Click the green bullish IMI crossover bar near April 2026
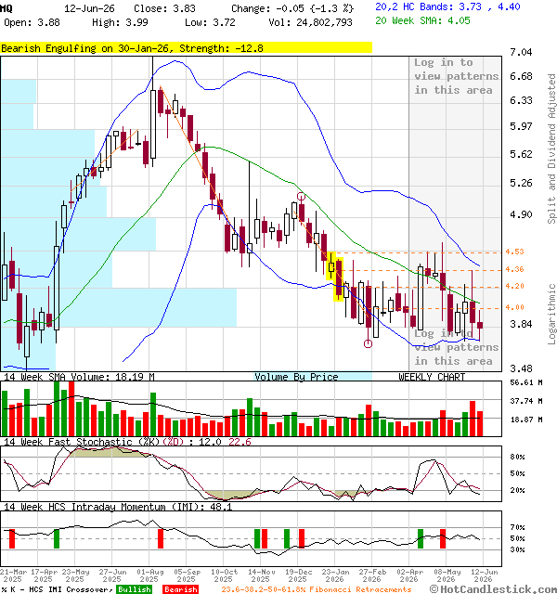The image size is (557, 594). [421, 538]
